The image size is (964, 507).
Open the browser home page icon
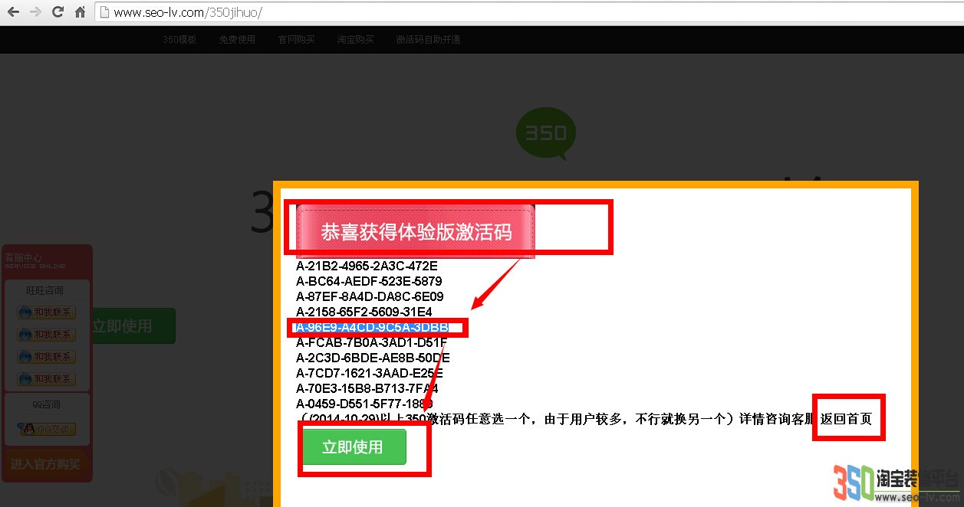[80, 12]
